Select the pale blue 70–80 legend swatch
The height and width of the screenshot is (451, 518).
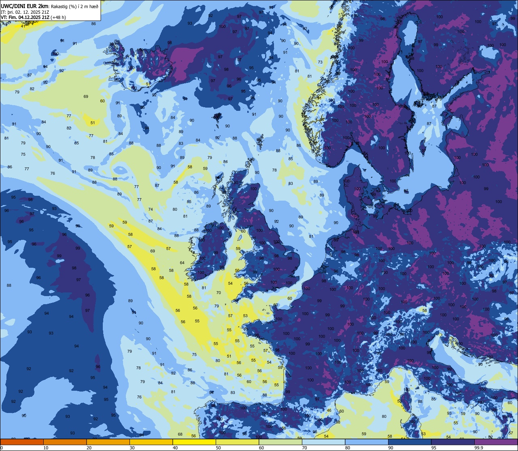click(x=323, y=442)
